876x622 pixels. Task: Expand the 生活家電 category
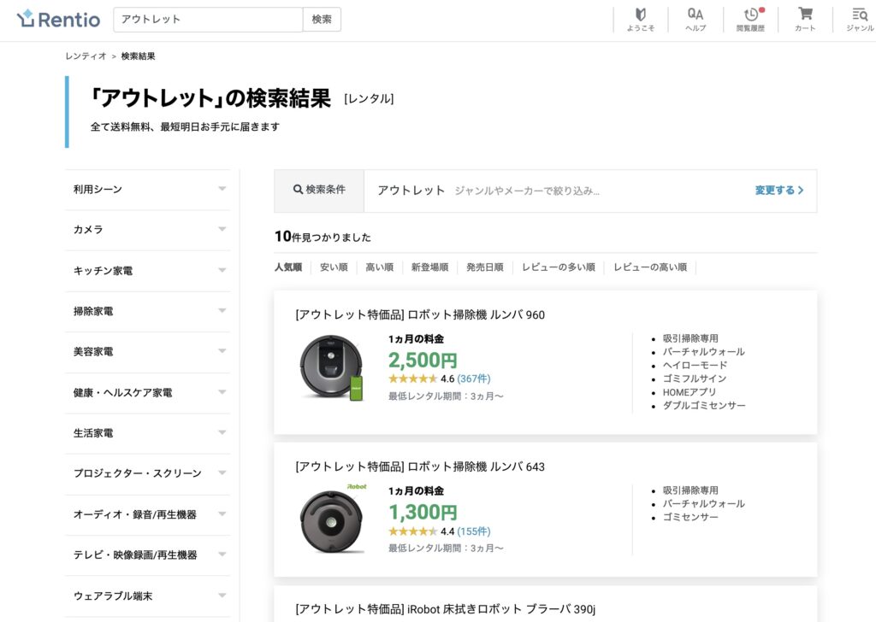pos(147,433)
